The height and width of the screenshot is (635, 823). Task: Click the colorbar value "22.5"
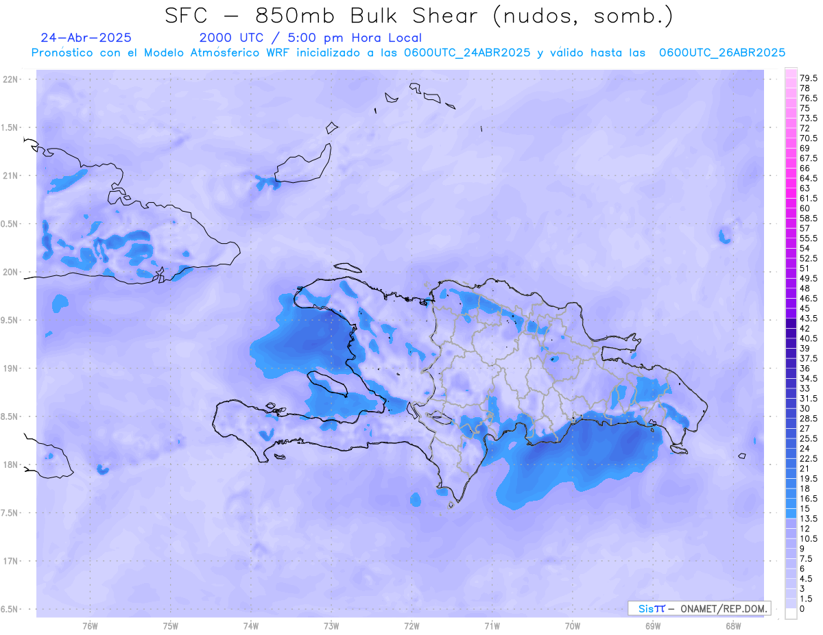tap(809, 458)
